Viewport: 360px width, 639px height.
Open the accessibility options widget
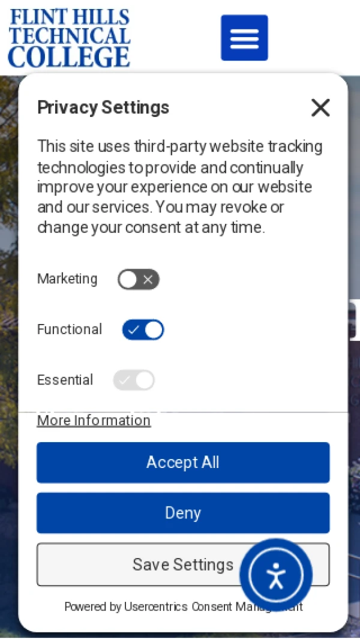pos(276,575)
